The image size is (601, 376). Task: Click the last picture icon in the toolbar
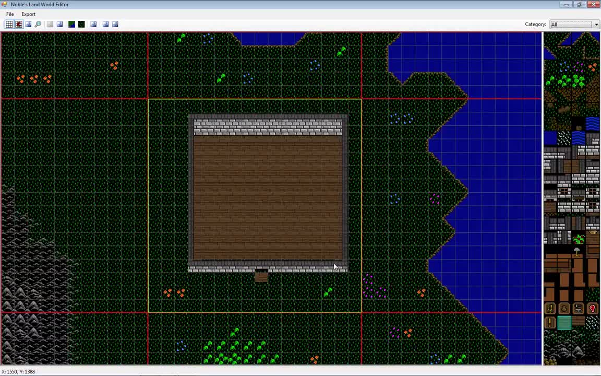click(x=115, y=24)
